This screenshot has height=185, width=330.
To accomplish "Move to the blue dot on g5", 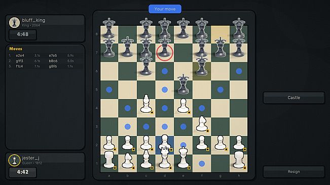I will click(x=220, y=90).
